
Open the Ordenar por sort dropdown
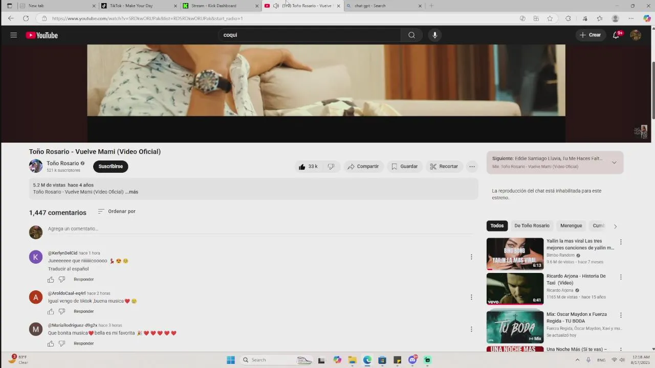tap(117, 212)
